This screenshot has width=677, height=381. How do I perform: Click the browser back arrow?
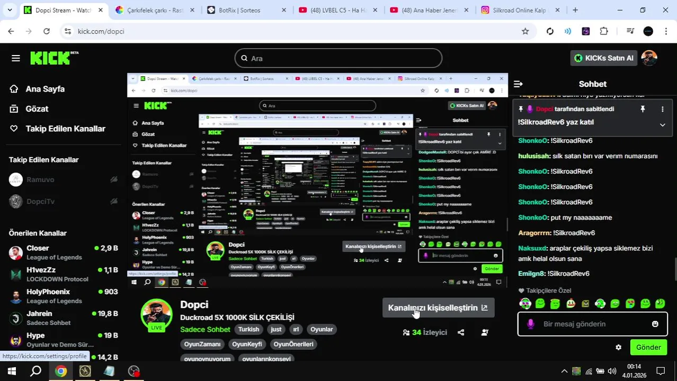(11, 31)
